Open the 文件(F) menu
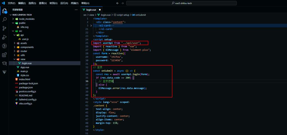The width and height of the screenshot is (287, 135). pyautogui.click(x=11, y=3)
